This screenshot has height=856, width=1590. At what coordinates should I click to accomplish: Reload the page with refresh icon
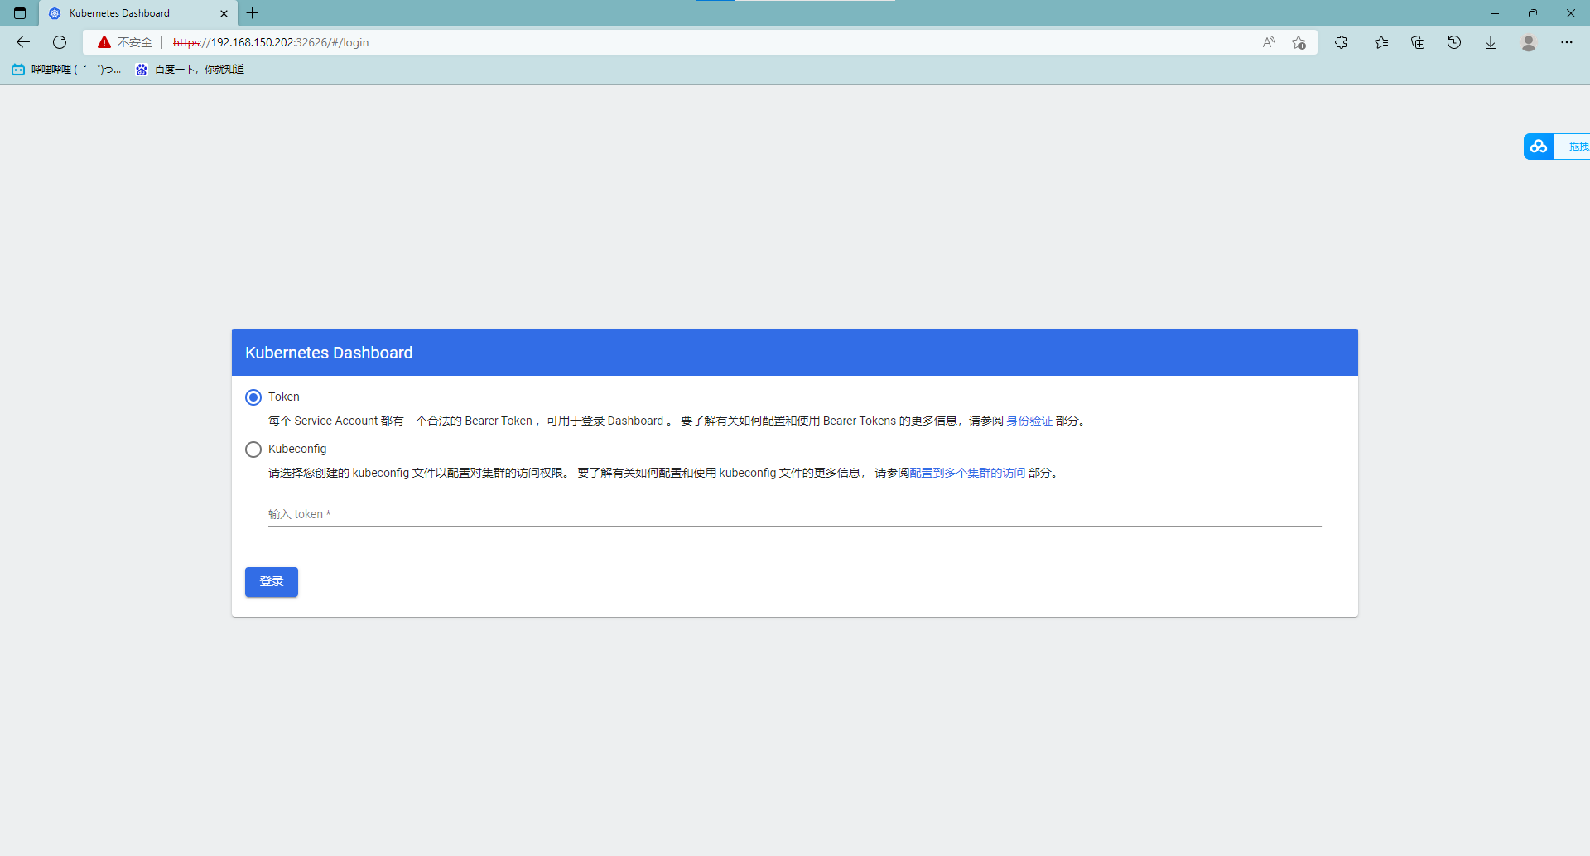tap(60, 42)
